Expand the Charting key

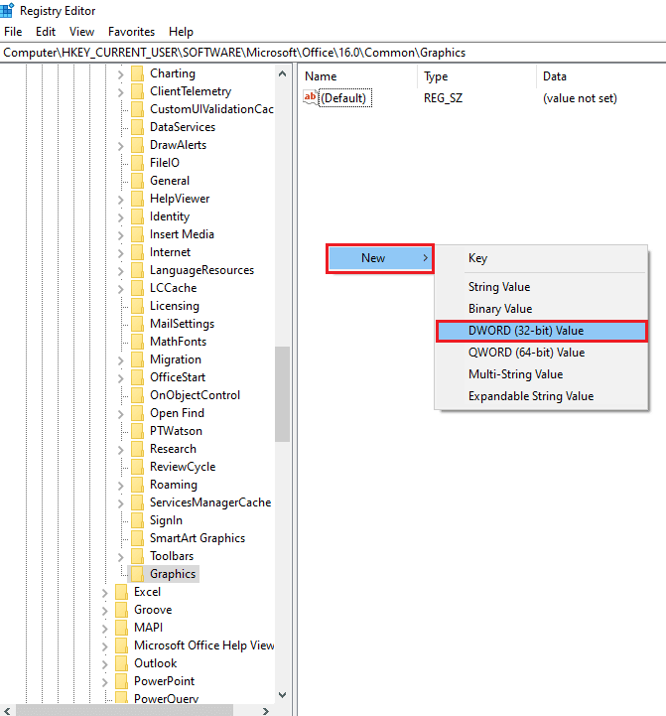[x=120, y=73]
